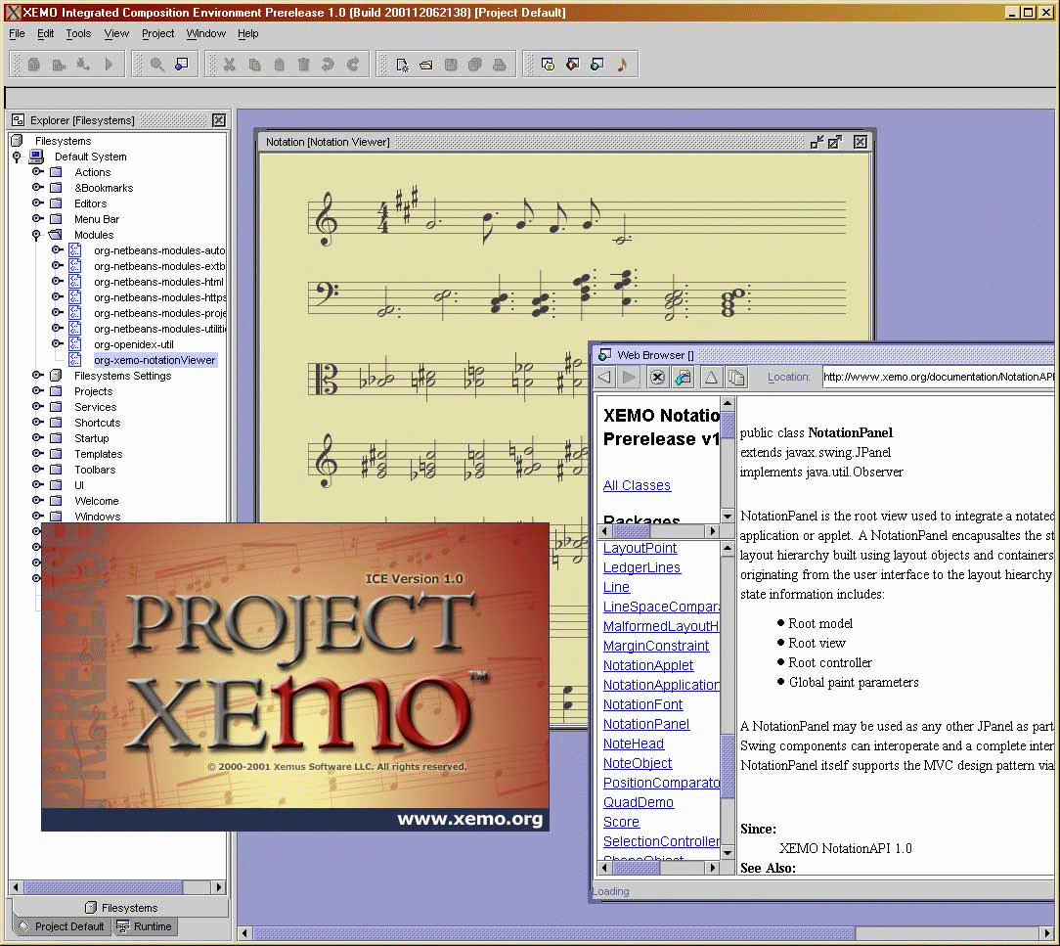Open Notation Viewer via music note icon
1060x946 pixels.
point(622,65)
